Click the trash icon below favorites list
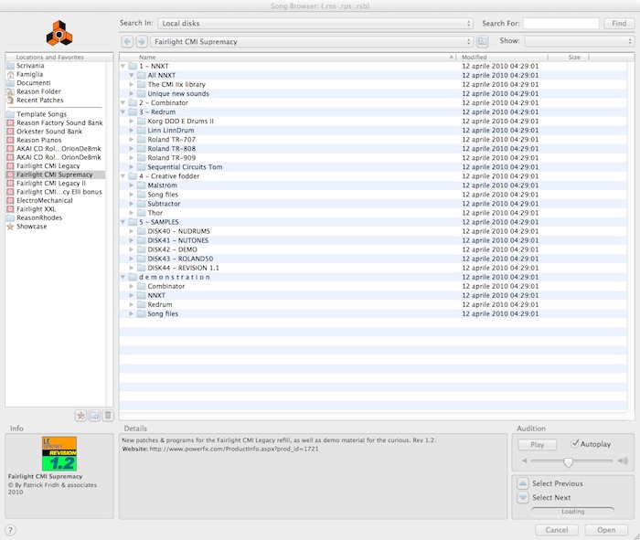This screenshot has width=640, height=540. click(x=107, y=415)
